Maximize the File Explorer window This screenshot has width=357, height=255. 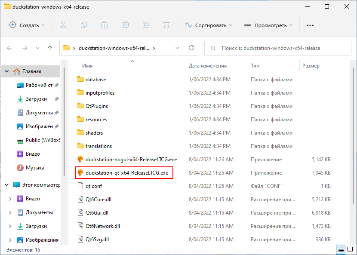(327, 6)
